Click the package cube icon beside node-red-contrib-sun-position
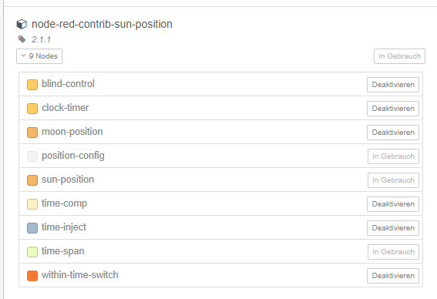Screen dimensions: 437x299 [x=22, y=24]
